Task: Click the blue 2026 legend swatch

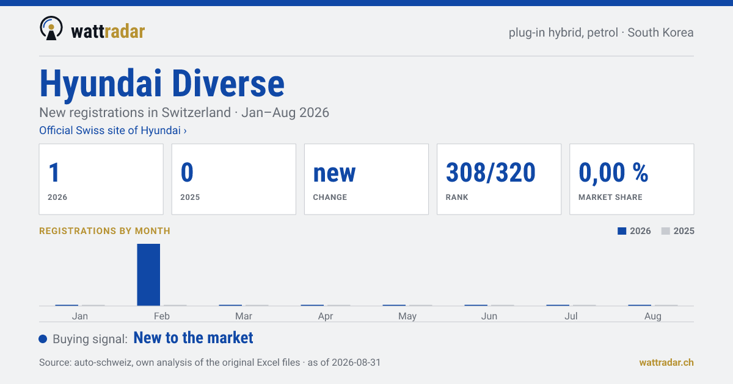Action: pos(622,231)
